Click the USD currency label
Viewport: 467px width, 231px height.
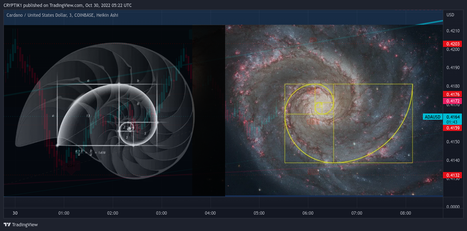pos(451,15)
